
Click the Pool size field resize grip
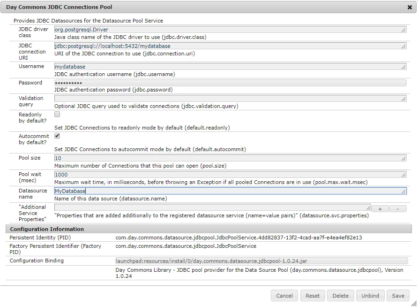pos(403,159)
